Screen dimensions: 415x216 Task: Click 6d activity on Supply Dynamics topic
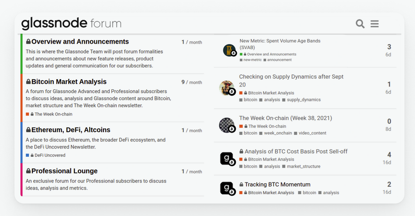388,92
